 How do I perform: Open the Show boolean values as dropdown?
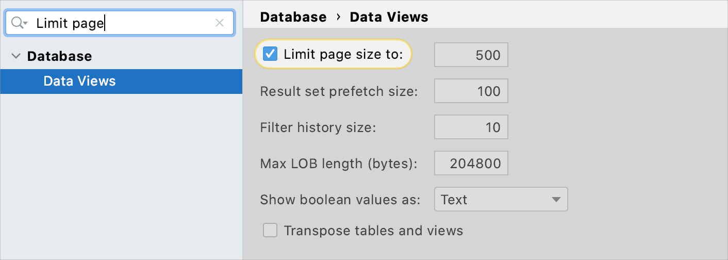(500, 200)
